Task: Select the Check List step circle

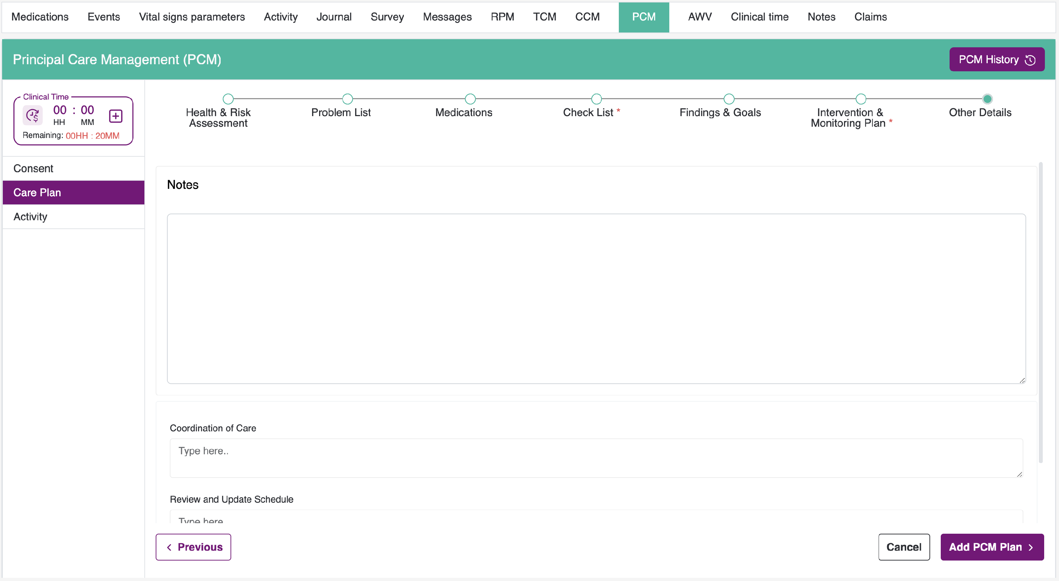Action: coord(596,99)
